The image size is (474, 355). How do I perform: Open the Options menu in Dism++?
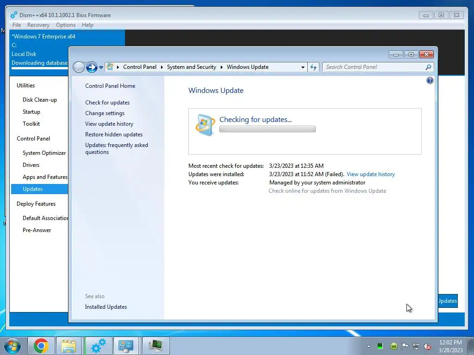pyautogui.click(x=66, y=25)
